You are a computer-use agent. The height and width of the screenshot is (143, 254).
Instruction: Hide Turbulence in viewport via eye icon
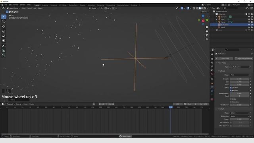point(249,25)
